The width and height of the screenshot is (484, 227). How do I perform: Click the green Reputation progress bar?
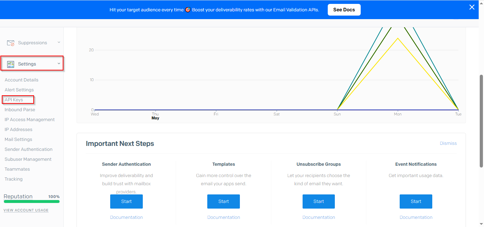tap(32, 202)
